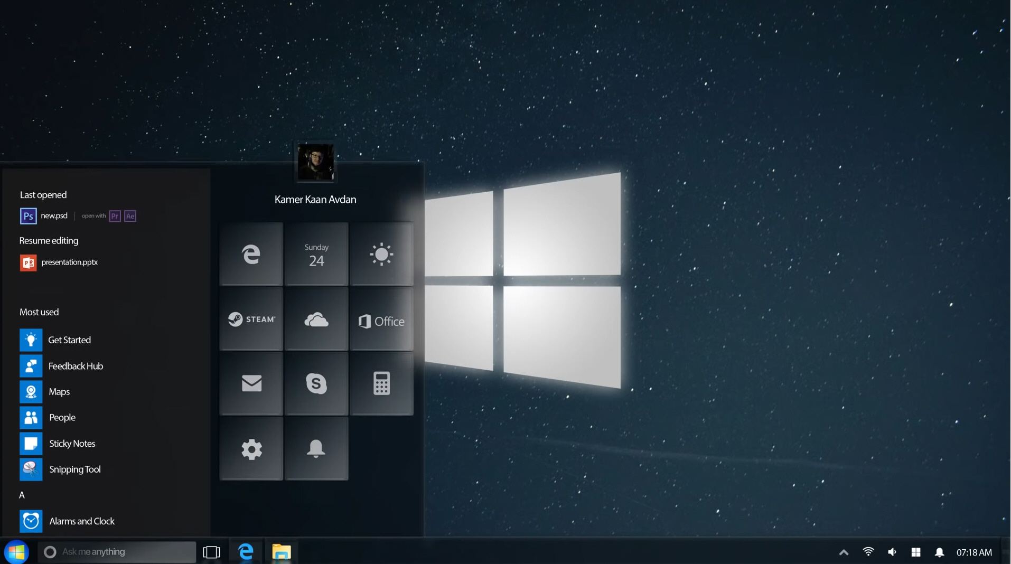The width and height of the screenshot is (1011, 564).
Task: Open the Snipping Tool app label
Action: click(75, 469)
